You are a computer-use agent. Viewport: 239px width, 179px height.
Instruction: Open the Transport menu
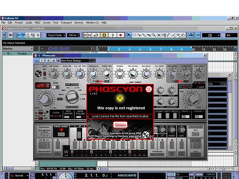pyautogui.click(x=66, y=23)
